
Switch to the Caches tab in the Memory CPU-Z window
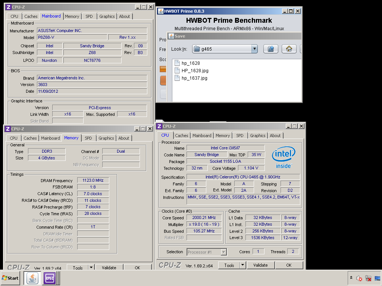tap(30, 138)
